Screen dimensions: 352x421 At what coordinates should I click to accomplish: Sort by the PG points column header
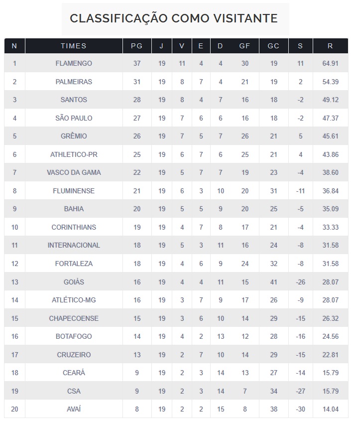click(137, 46)
